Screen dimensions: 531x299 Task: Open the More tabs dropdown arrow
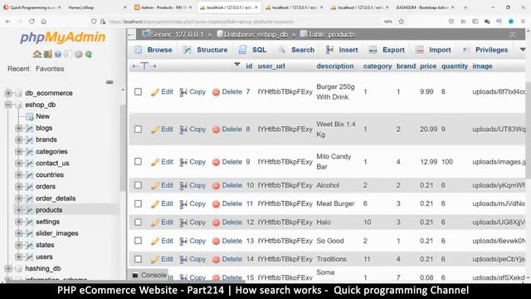pos(523,50)
